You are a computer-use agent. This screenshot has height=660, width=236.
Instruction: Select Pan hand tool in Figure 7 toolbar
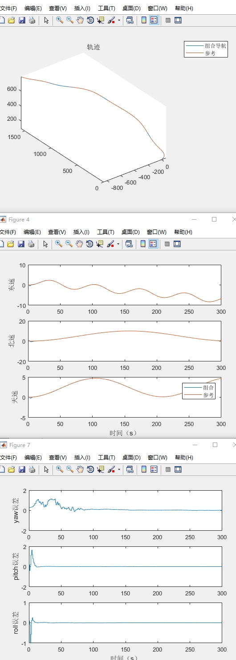coord(80,469)
